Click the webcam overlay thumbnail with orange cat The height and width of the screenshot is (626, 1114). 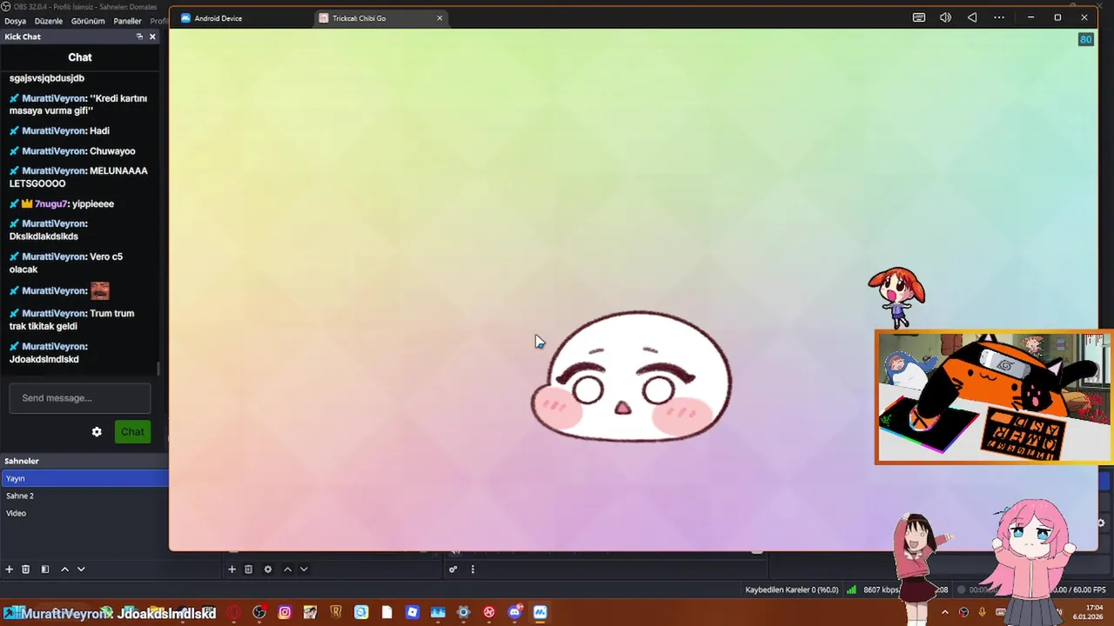click(993, 396)
